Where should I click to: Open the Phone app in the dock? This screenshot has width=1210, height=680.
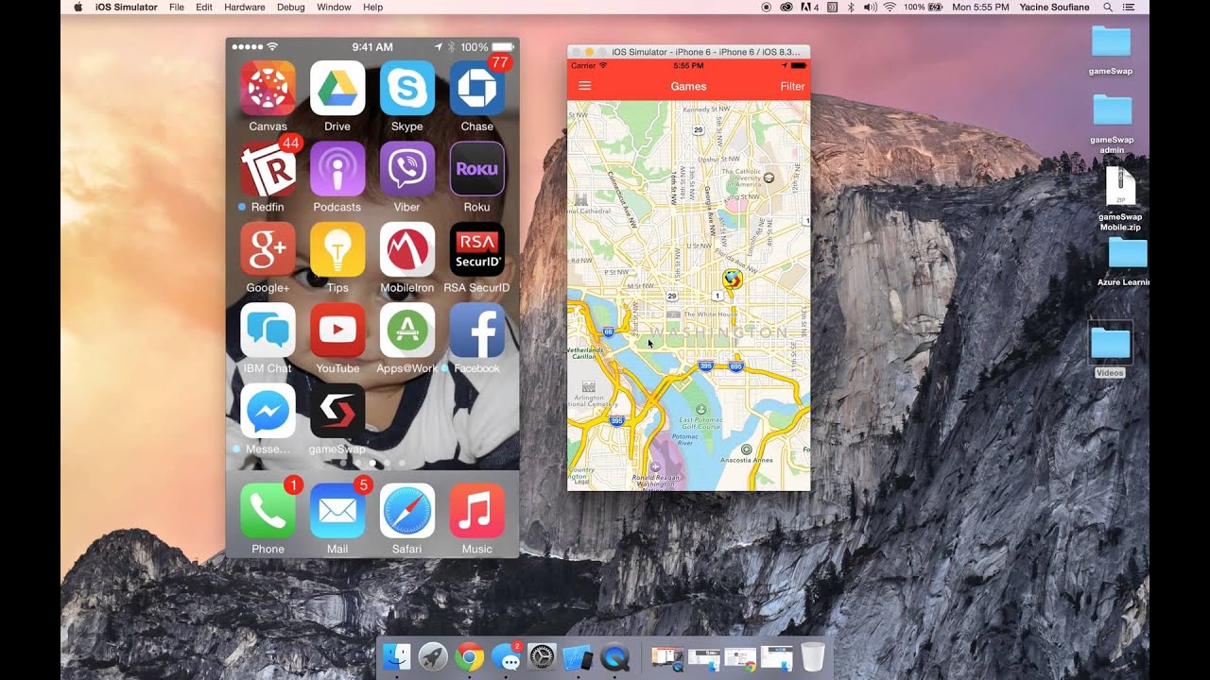(268, 511)
